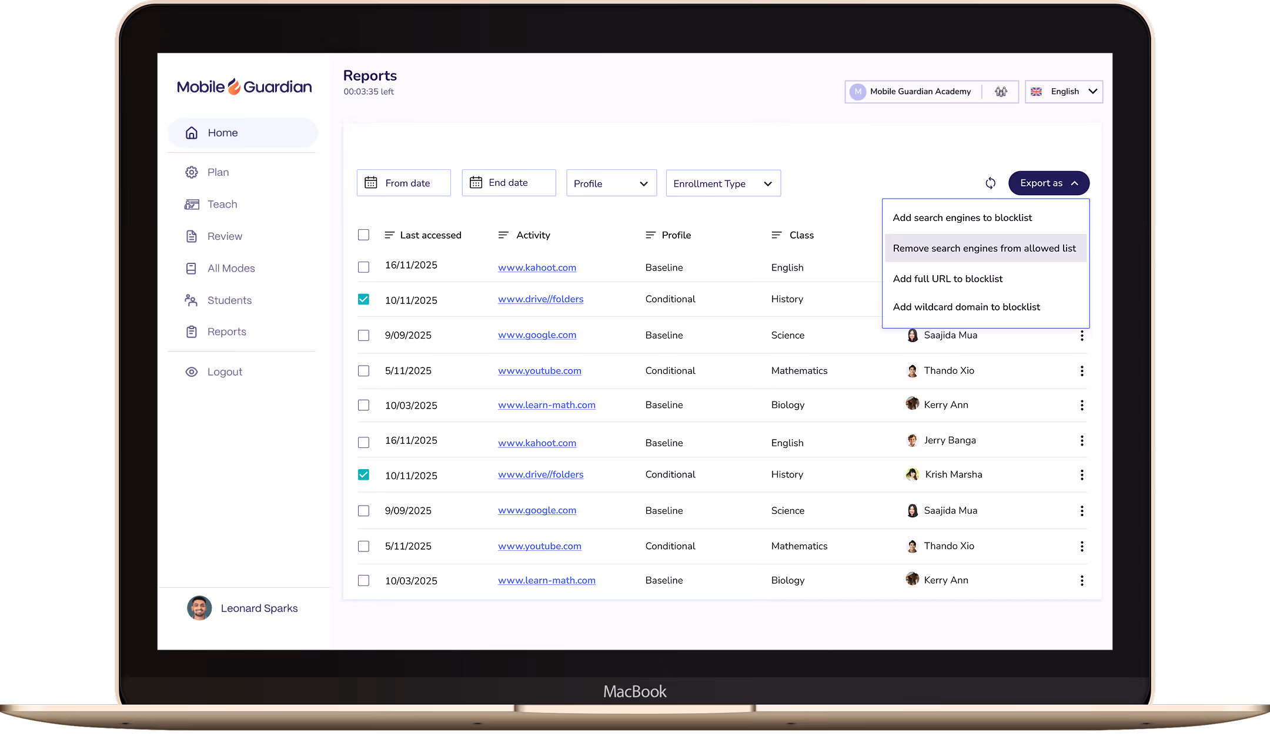
Task: Uncheck the first 10/11/2025 drive folders row
Action: point(363,299)
